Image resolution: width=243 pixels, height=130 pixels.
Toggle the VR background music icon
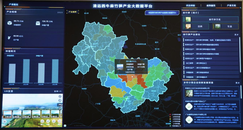tap(60, 100)
